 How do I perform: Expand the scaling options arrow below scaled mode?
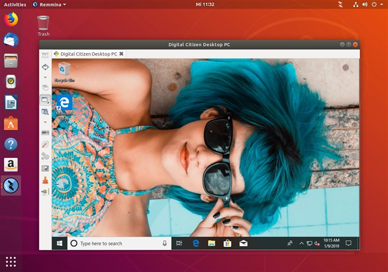pos(45,122)
